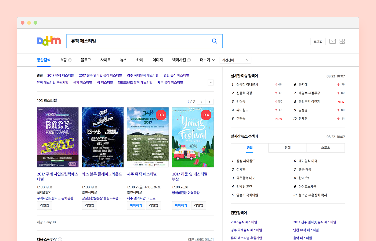Click the Daum logo
The width and height of the screenshot is (376, 241).
coord(49,41)
